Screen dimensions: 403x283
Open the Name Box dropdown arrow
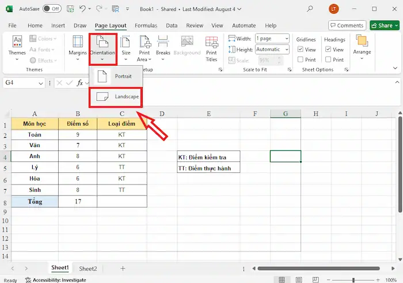(x=40, y=83)
